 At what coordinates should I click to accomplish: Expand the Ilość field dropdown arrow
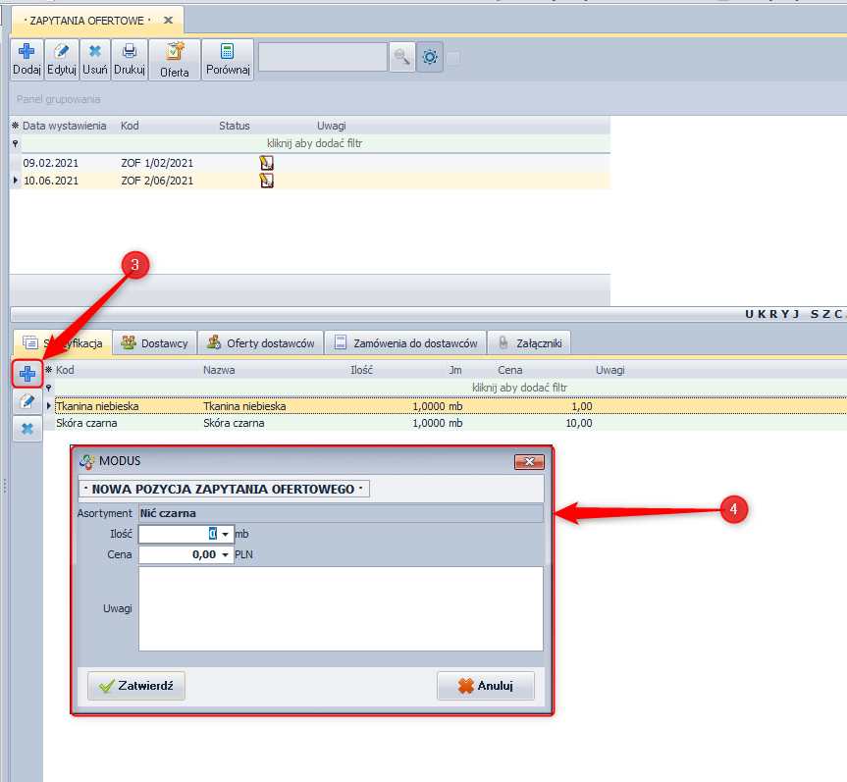pyautogui.click(x=227, y=535)
